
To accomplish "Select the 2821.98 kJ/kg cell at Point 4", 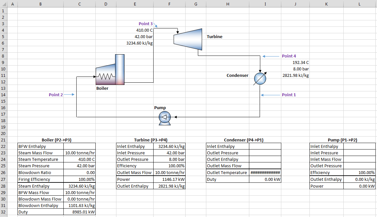I will 295,75.
